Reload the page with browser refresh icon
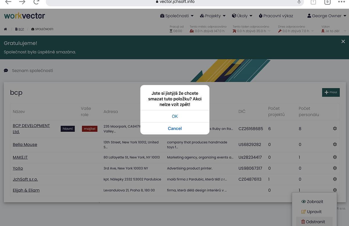349x226 pixels. tap(36, 2)
